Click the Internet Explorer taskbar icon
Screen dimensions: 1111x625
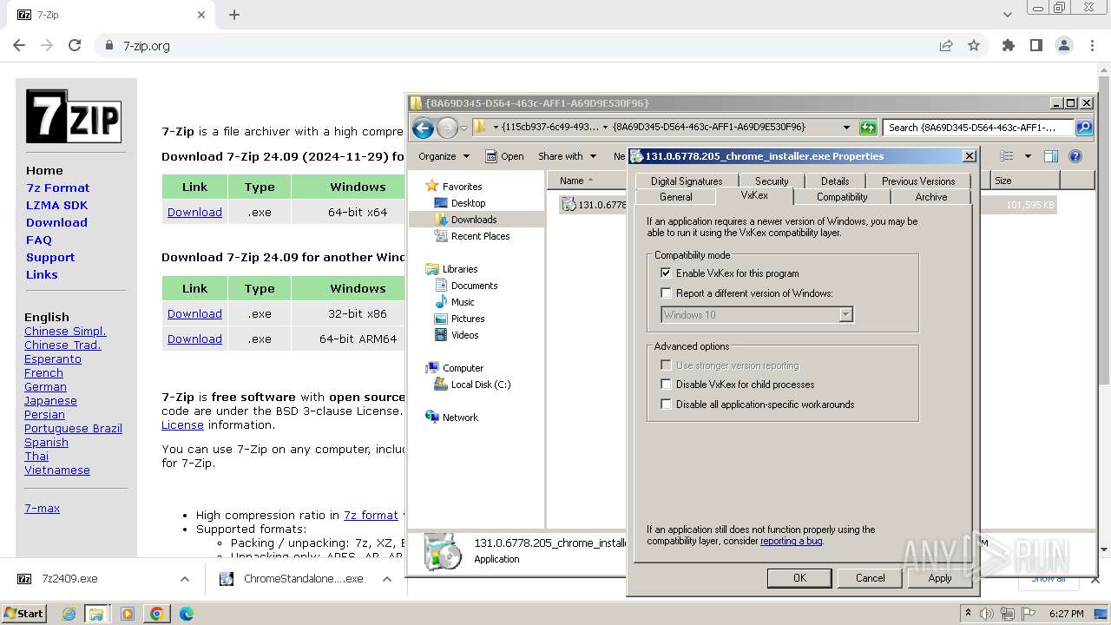[x=69, y=614]
